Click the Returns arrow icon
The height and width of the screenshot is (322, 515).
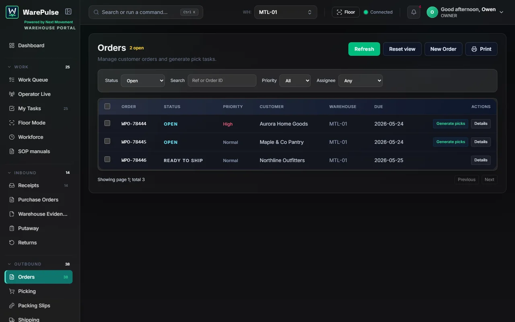point(12,243)
